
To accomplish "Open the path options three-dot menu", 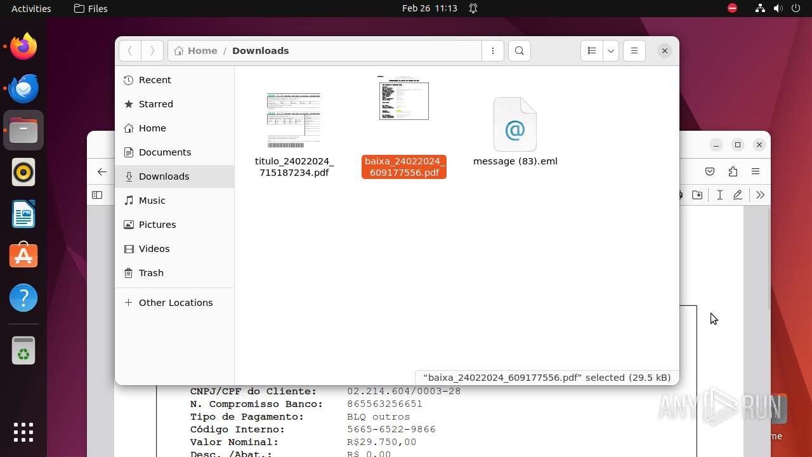I will pos(493,51).
